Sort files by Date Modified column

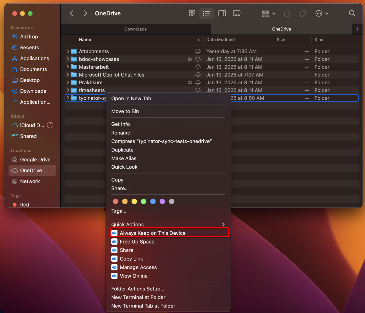220,40
